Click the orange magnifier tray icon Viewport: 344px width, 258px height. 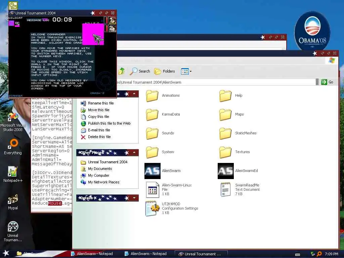pos(319,254)
